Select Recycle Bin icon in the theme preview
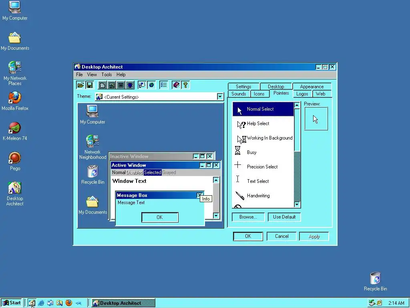410x308 pixels. [92, 174]
